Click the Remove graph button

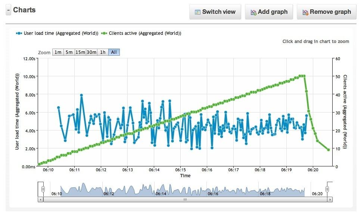click(326, 12)
